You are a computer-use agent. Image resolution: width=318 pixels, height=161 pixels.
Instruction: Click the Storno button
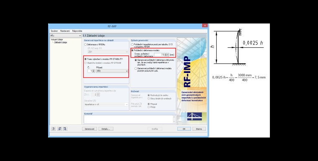(x=199, y=129)
